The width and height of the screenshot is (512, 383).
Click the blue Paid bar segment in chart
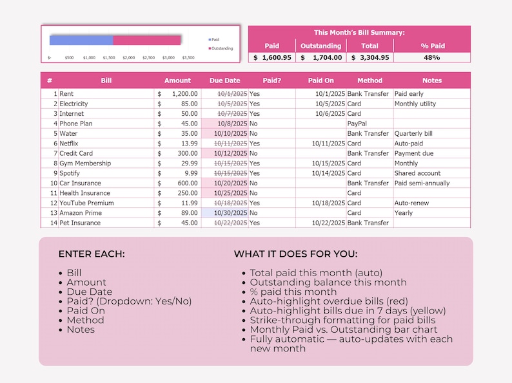(81, 41)
